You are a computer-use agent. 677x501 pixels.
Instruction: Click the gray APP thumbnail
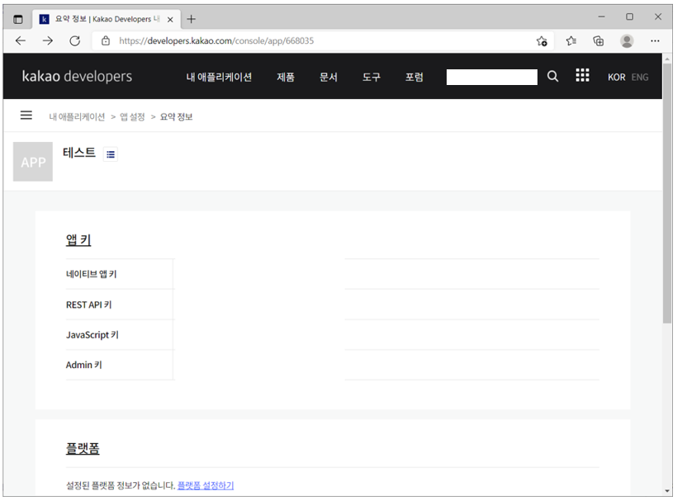click(x=33, y=162)
